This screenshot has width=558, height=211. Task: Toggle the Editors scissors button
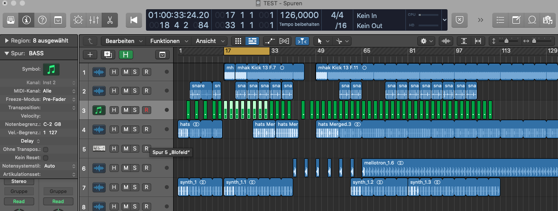click(x=110, y=20)
